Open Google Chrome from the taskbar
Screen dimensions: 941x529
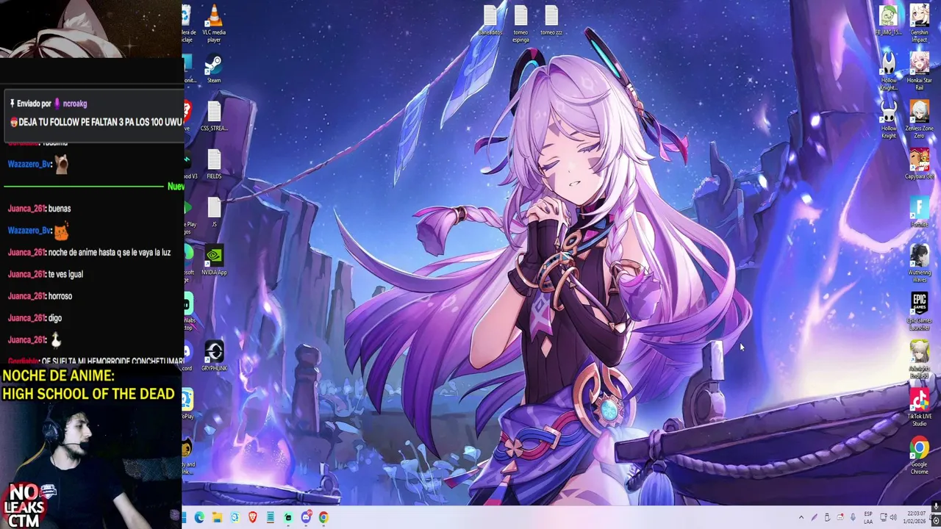tap(323, 518)
